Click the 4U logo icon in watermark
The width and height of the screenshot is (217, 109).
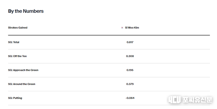tap(175, 100)
